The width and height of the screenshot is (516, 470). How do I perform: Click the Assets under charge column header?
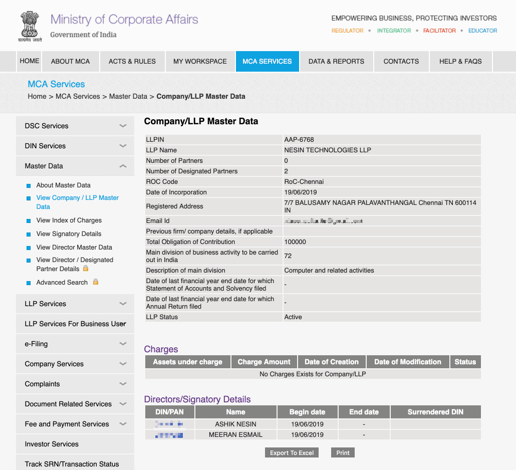tap(187, 362)
